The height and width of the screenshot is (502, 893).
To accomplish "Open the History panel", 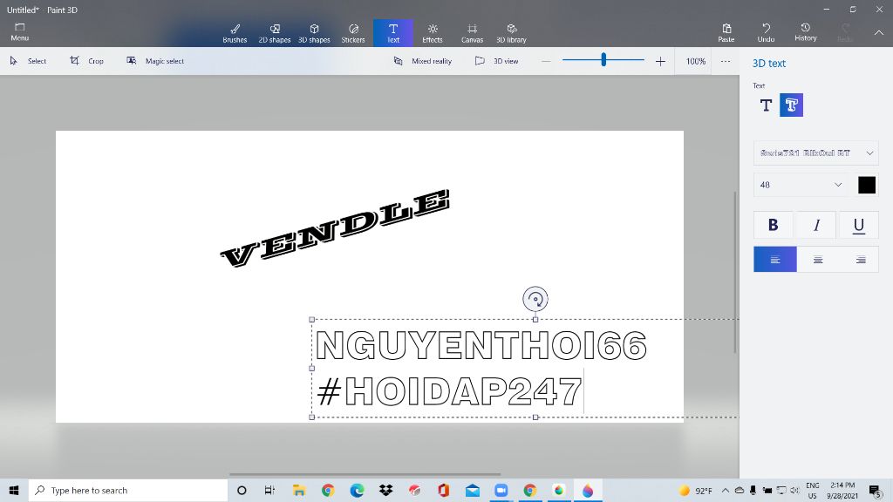I will (x=805, y=32).
